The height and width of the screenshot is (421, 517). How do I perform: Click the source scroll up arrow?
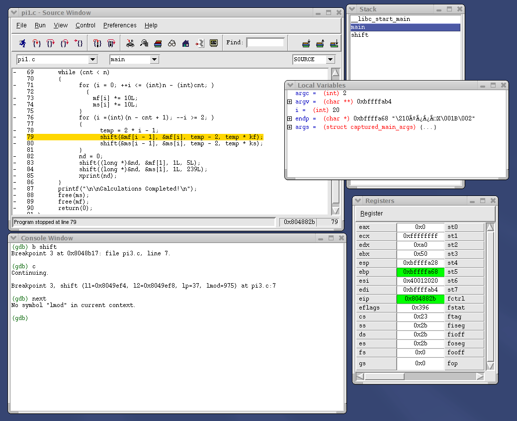click(336, 72)
